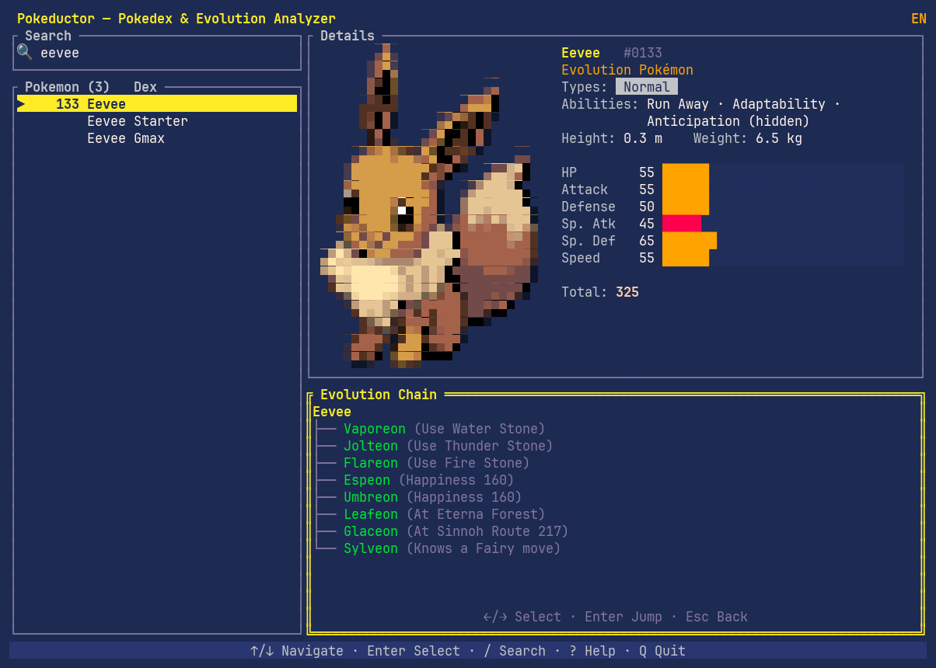Click the (Knows a Fairy move) condition text
936x668 pixels.
[x=484, y=548]
